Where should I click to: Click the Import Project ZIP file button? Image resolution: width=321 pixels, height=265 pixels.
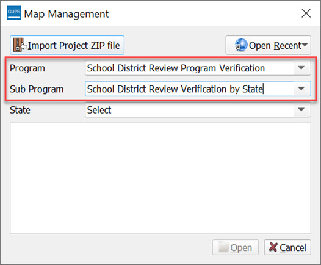pos(67,45)
